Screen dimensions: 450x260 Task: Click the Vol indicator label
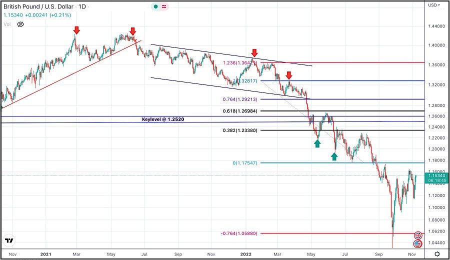coord(7,24)
